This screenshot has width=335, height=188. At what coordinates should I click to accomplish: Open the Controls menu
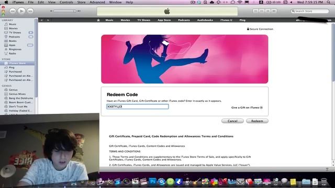[66, 2]
